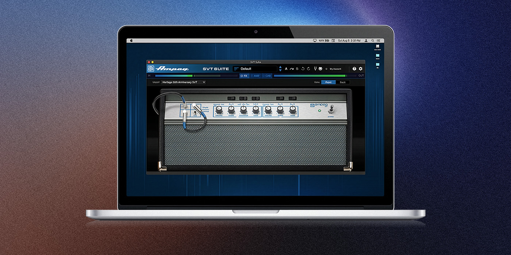Toggle the AMP section power
Screen dimensions: 511x255
point(255,76)
